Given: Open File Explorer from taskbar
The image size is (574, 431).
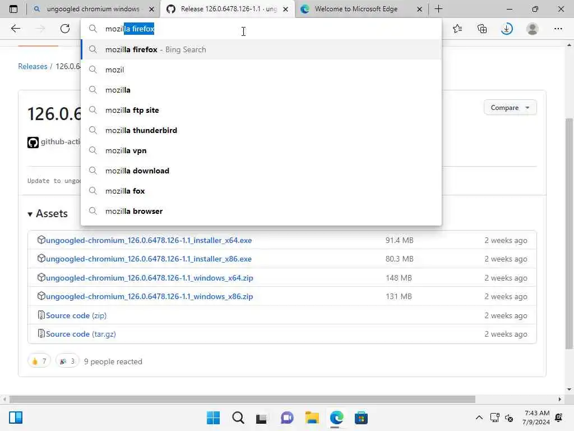Looking at the screenshot, I should 312,418.
